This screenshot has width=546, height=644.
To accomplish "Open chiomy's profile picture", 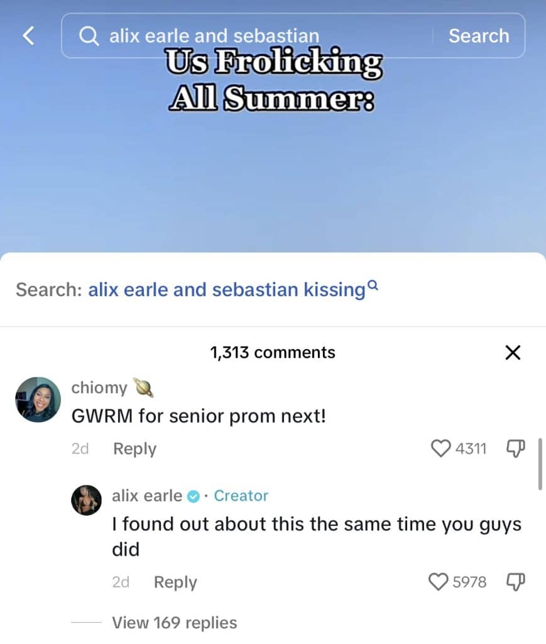I will tap(38, 399).
